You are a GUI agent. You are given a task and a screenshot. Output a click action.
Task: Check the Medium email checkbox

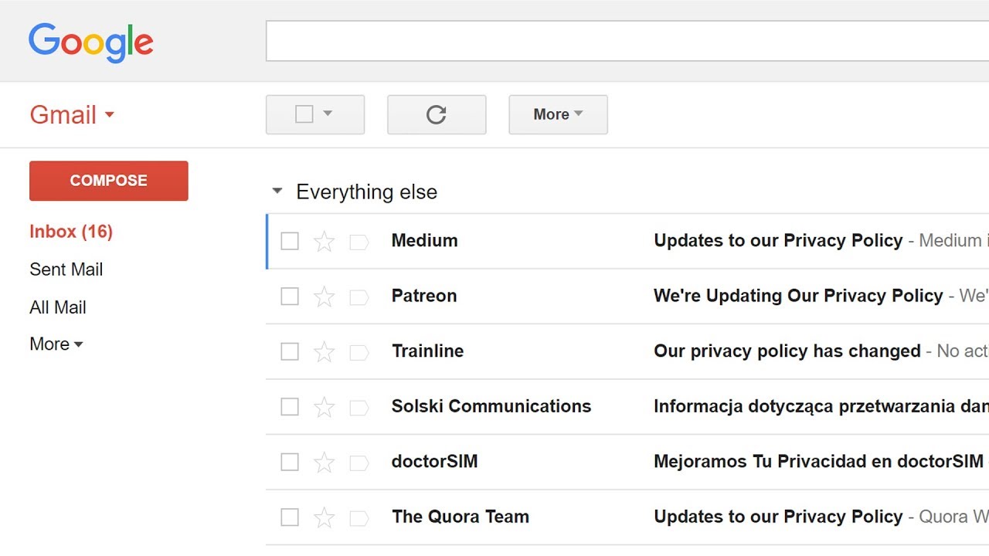coord(290,242)
